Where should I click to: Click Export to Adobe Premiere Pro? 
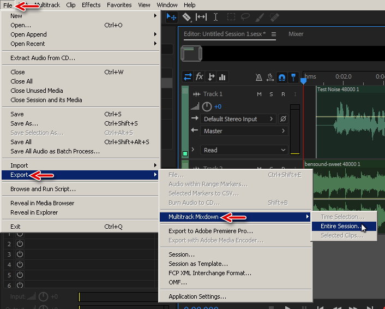click(236, 231)
